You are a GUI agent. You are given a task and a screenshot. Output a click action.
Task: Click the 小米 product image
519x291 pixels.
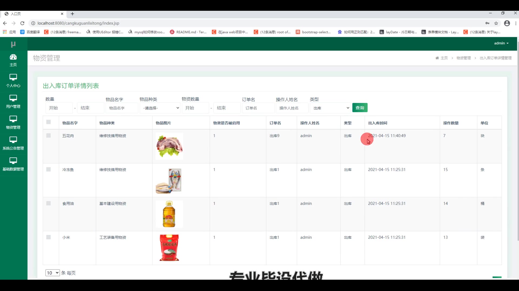[169, 248]
